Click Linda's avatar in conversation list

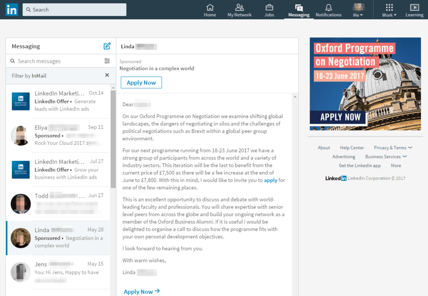pyautogui.click(x=21, y=238)
